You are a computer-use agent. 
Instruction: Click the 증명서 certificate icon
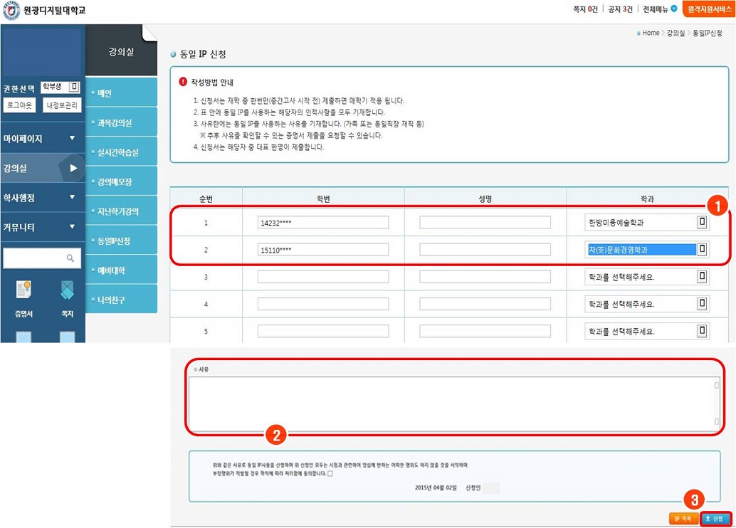pos(23,290)
